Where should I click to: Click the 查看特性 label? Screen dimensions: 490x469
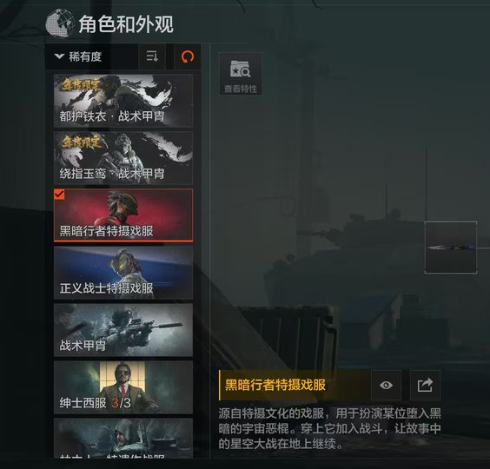241,89
